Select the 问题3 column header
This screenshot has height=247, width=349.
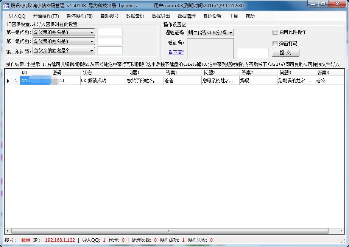[296, 73]
